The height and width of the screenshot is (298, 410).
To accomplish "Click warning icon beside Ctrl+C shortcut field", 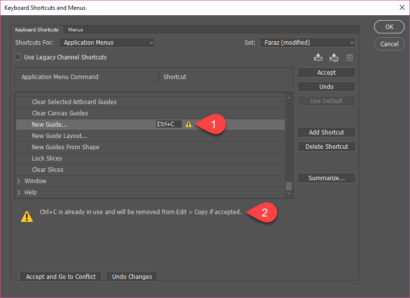I will point(189,124).
